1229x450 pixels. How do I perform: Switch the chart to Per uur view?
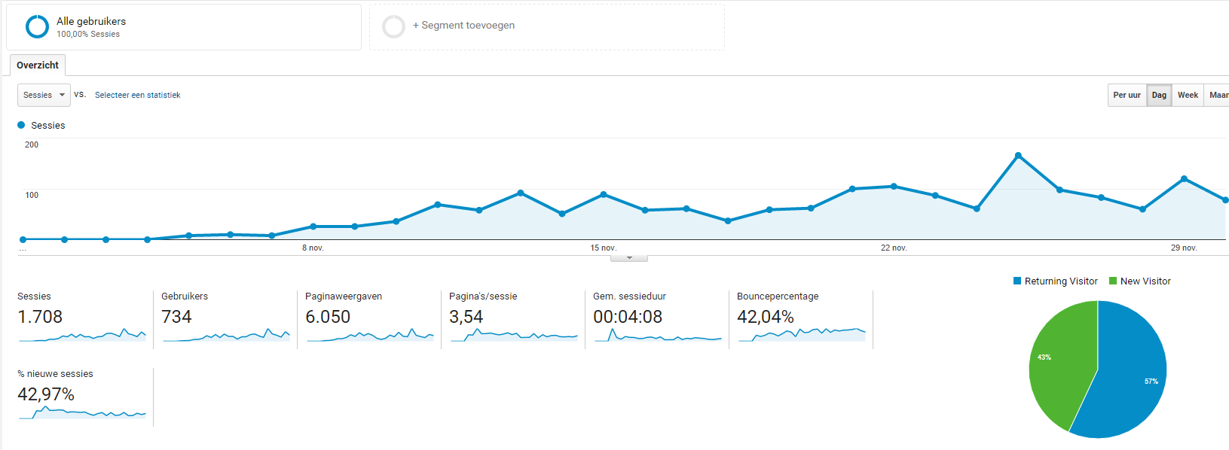(x=1127, y=95)
